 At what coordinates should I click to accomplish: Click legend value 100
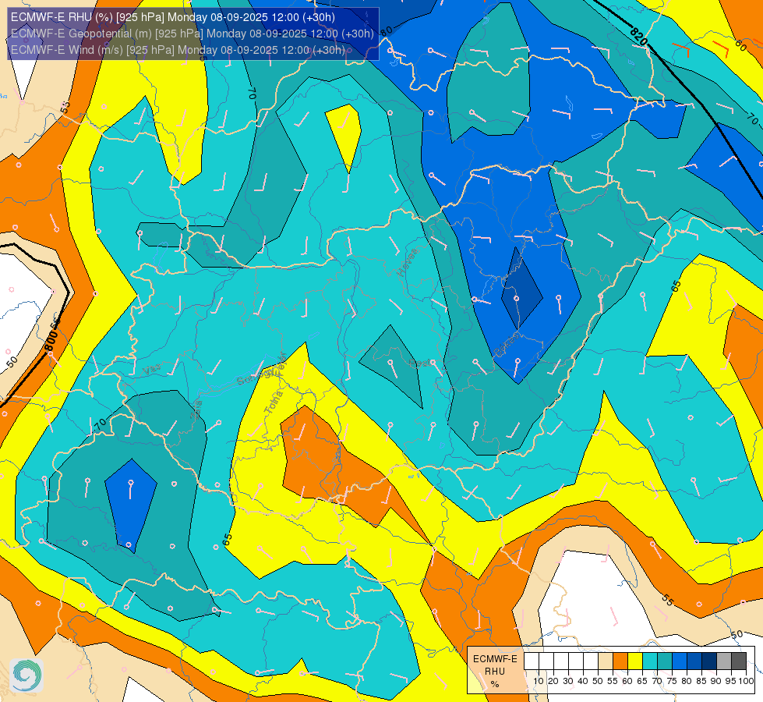click(x=747, y=681)
